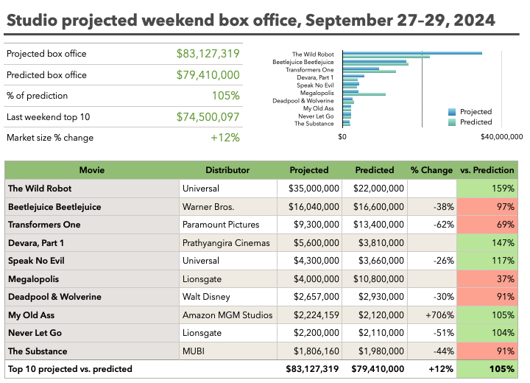The width and height of the screenshot is (530, 383).
Task: Click the green Predicted legend swatch
Action: click(452, 122)
